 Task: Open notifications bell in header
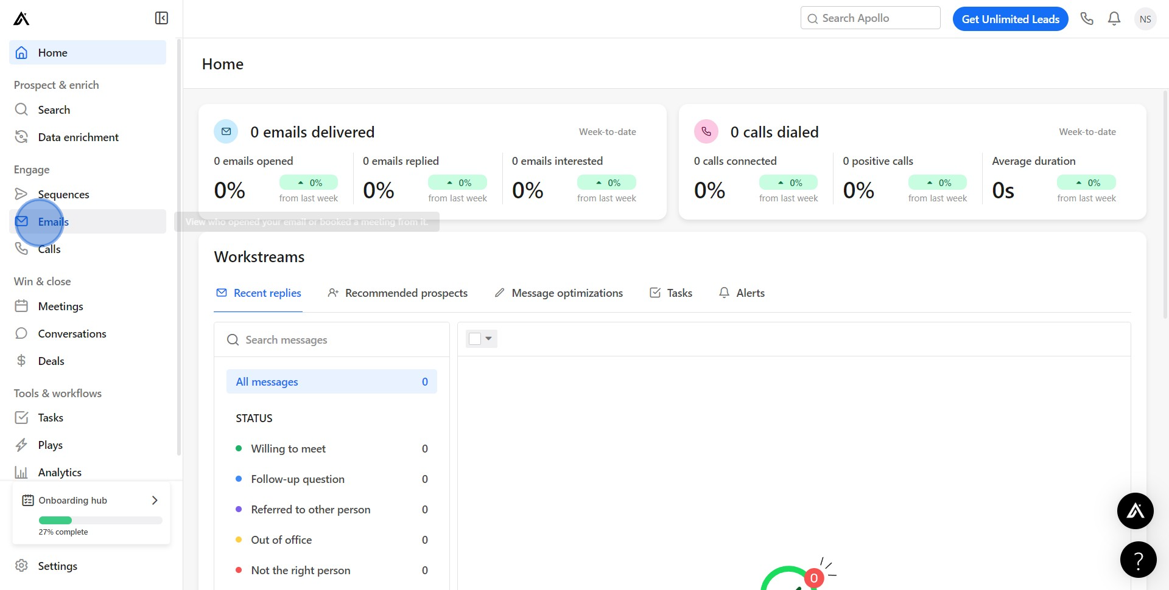click(1114, 19)
